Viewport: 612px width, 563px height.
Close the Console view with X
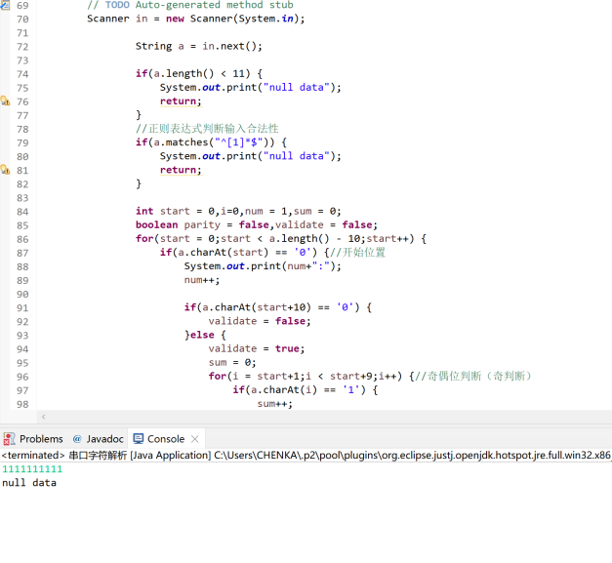click(x=195, y=439)
